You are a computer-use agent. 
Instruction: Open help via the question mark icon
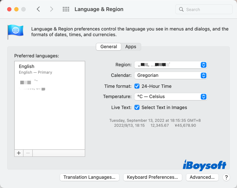click(x=226, y=177)
